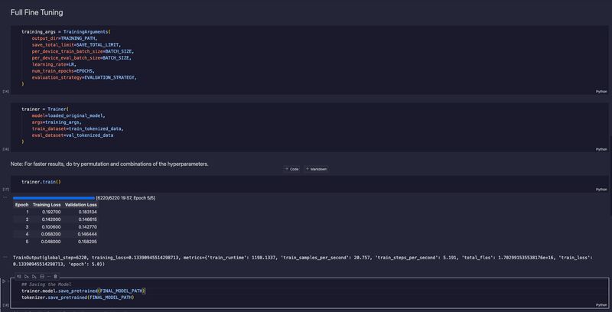The width and height of the screenshot is (612, 312).
Task: Add a new Code cell
Action: [291, 168]
